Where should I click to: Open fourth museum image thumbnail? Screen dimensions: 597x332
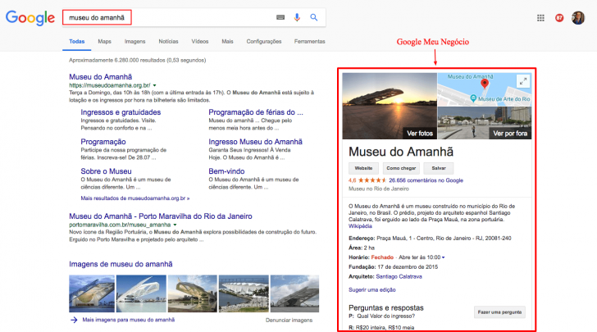tap(244, 293)
